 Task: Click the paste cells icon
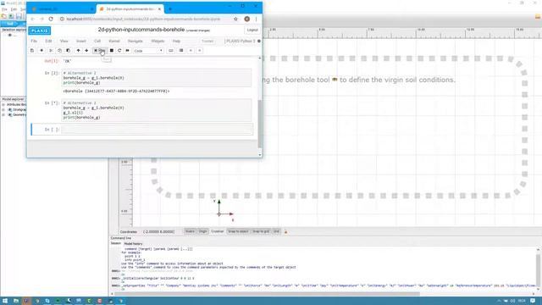click(68, 51)
